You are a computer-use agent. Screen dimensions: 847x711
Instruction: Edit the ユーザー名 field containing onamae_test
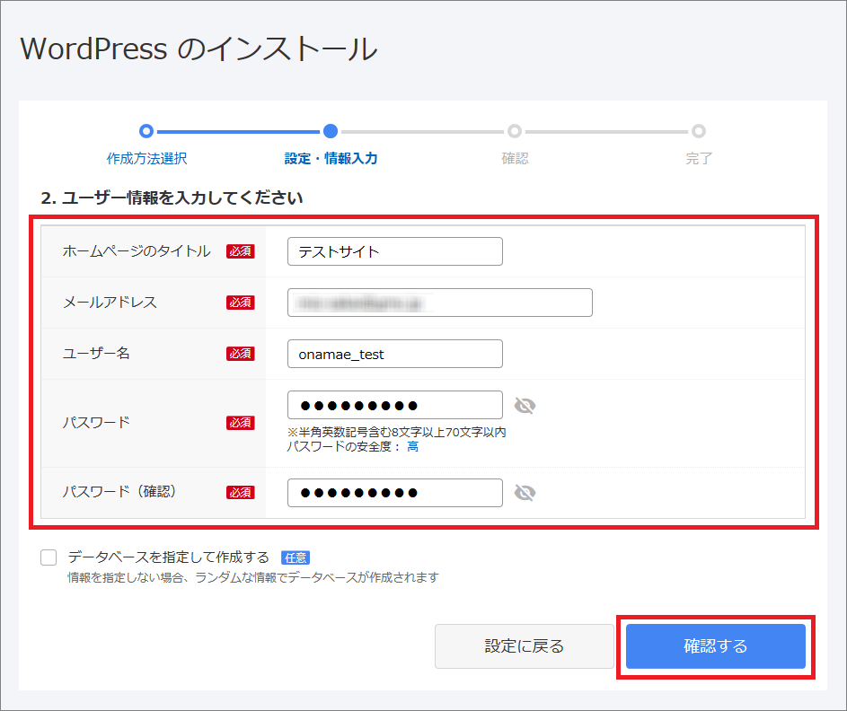coord(395,354)
